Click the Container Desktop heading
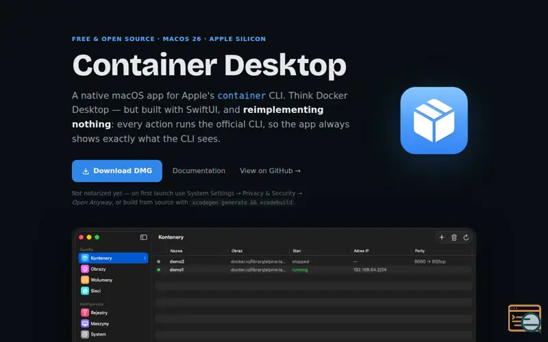Image resolution: width=548 pixels, height=342 pixels. pos(209,65)
